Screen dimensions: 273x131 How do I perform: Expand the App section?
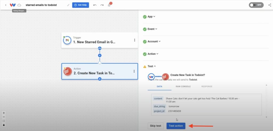click(151, 17)
